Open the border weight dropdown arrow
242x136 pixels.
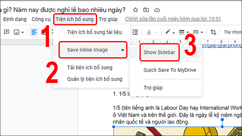point(188,33)
